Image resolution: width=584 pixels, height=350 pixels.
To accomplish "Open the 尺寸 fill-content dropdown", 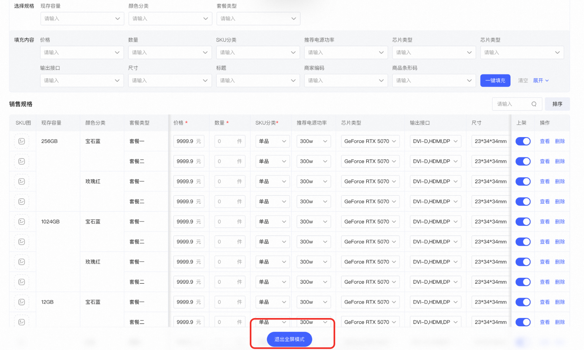I will tap(170, 81).
